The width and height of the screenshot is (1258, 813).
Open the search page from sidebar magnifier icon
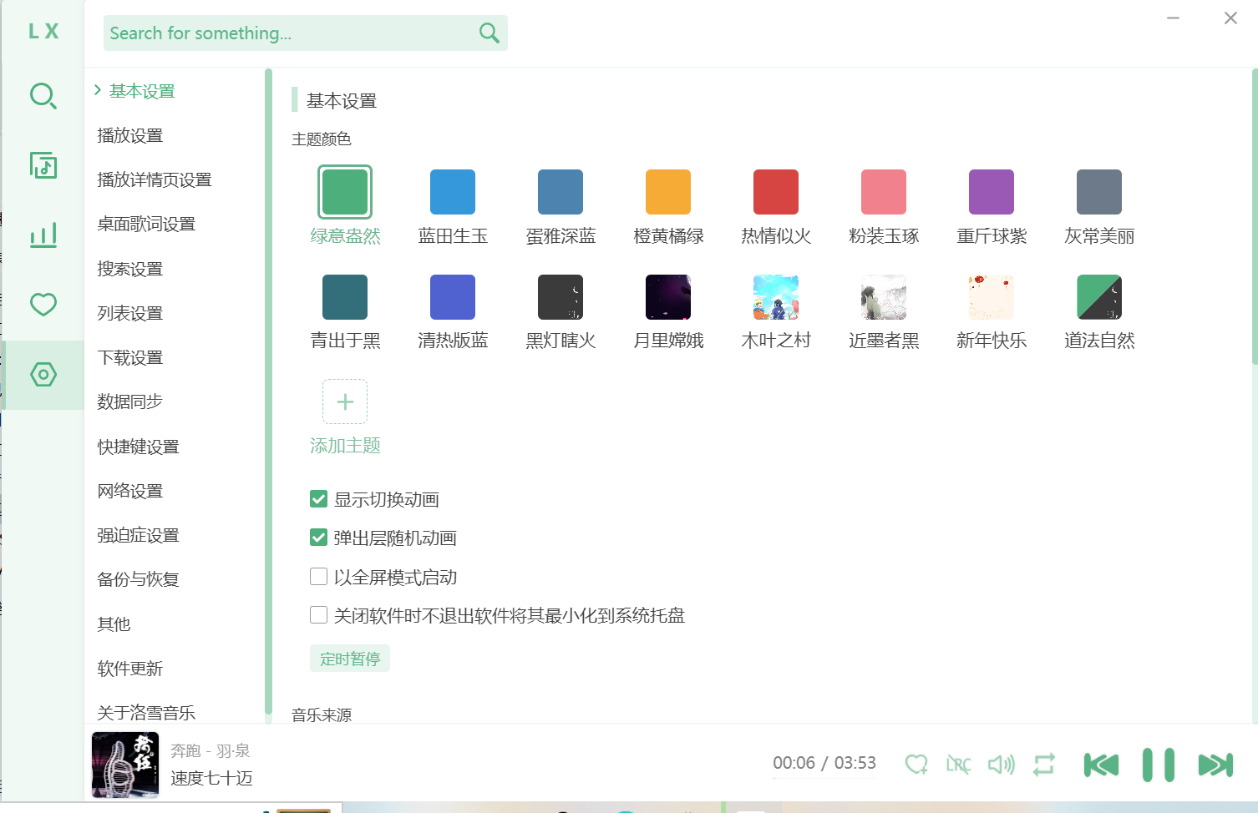43,96
